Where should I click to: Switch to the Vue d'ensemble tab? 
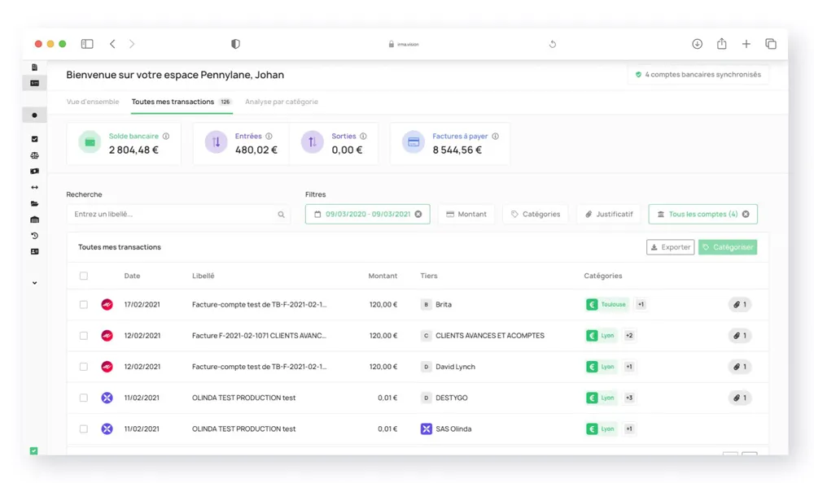(93, 102)
